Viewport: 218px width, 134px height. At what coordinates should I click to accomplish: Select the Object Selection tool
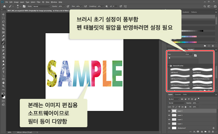click(3, 25)
